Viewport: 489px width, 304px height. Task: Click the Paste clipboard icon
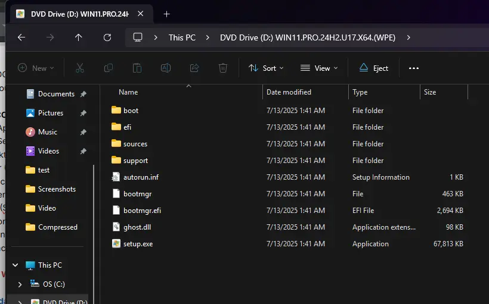[x=137, y=68]
